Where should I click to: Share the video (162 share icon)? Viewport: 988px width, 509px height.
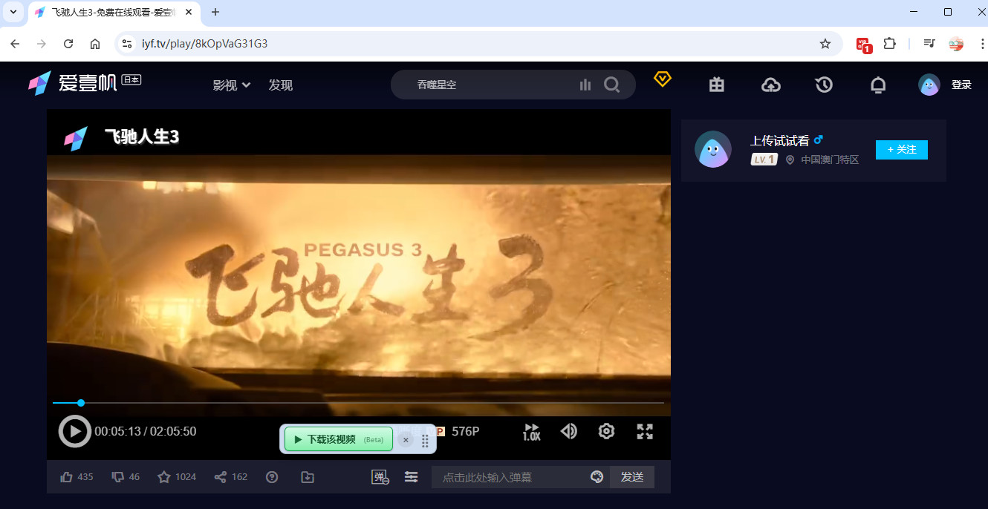[230, 477]
